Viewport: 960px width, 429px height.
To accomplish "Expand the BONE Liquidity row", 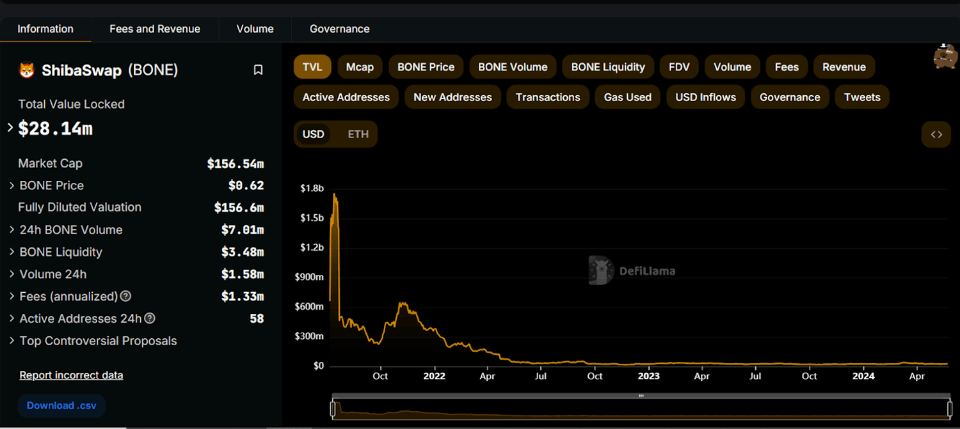I will (x=12, y=252).
